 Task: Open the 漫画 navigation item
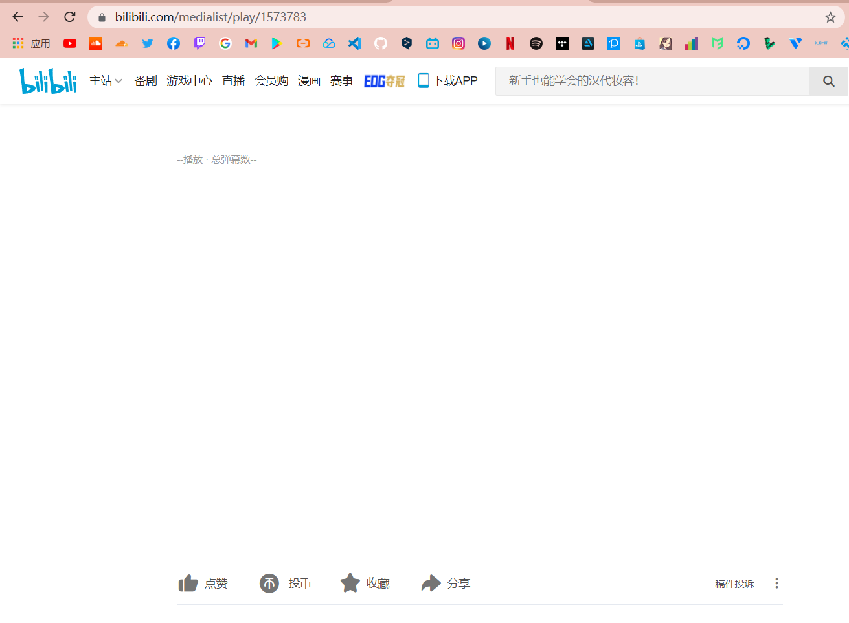pyautogui.click(x=310, y=81)
